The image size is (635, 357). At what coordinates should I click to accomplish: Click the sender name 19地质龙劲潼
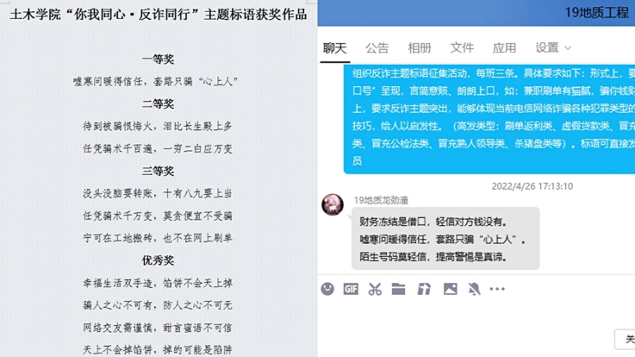[x=381, y=200]
